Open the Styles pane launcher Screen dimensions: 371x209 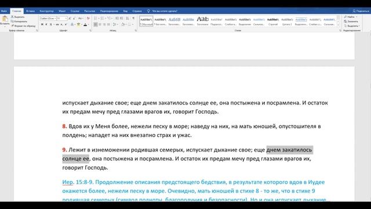click(340, 31)
